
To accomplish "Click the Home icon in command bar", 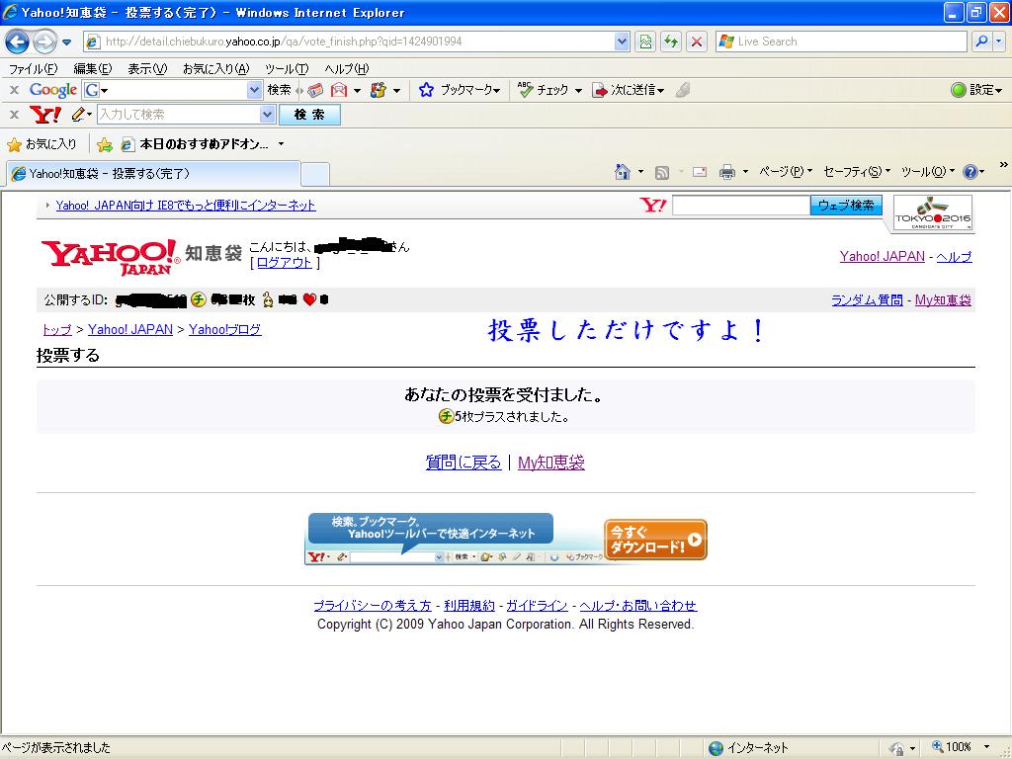I will coord(623,172).
